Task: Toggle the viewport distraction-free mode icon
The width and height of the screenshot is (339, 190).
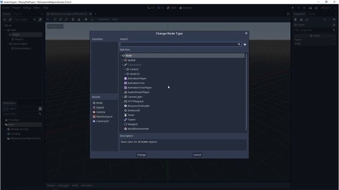Action: pos(288,14)
